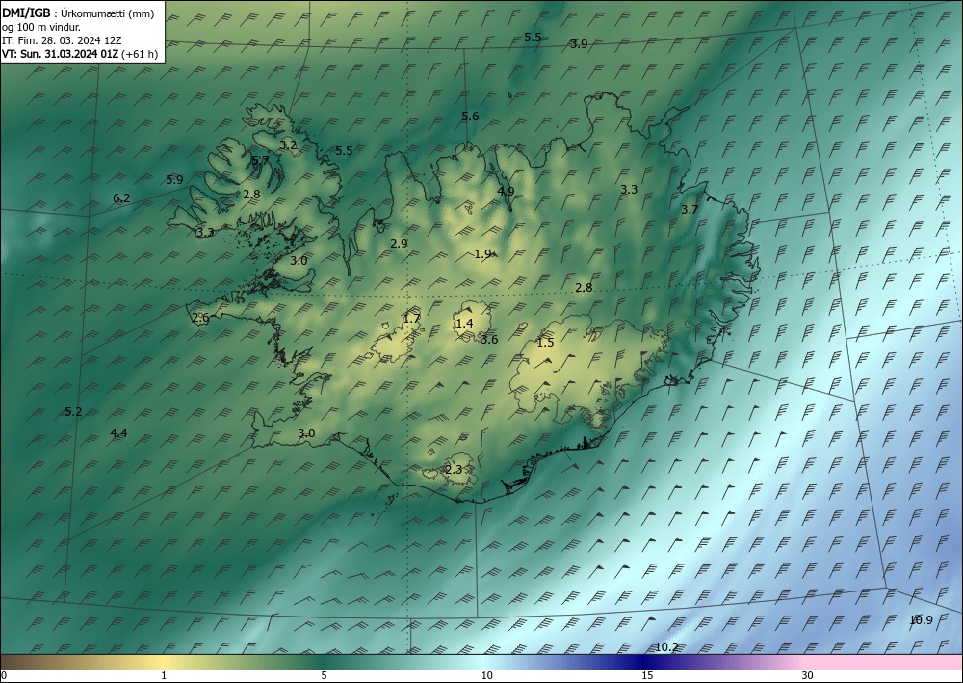The width and height of the screenshot is (963, 683).
Task: Click the 3.9 value north of Iceland
Action: (x=579, y=44)
